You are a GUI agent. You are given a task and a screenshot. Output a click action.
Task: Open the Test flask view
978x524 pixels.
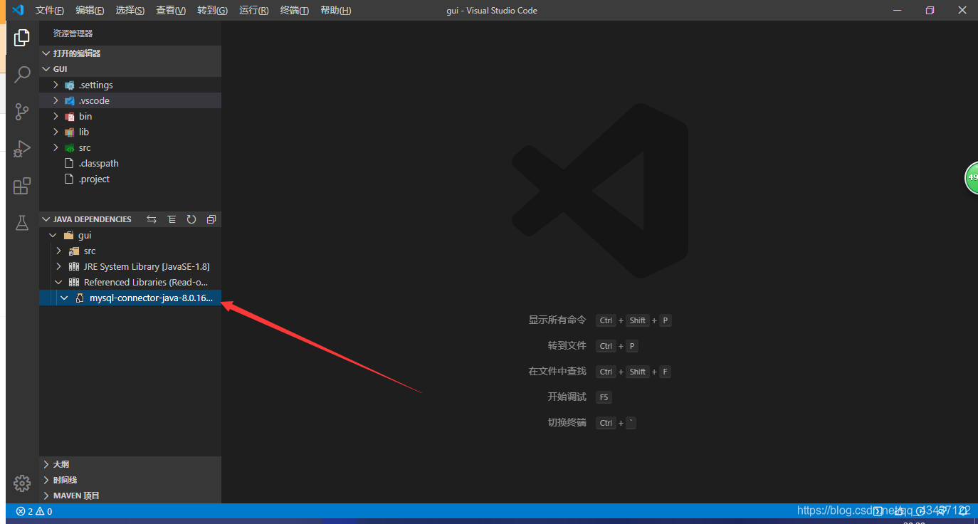pos(22,223)
